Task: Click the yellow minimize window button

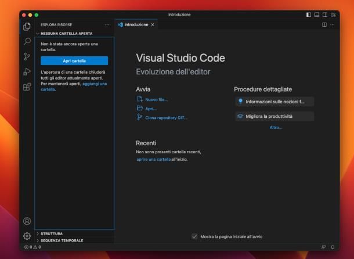Action: pos(30,15)
